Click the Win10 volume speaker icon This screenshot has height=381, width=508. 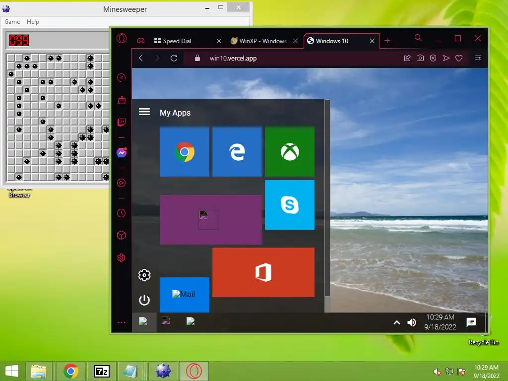(x=412, y=322)
